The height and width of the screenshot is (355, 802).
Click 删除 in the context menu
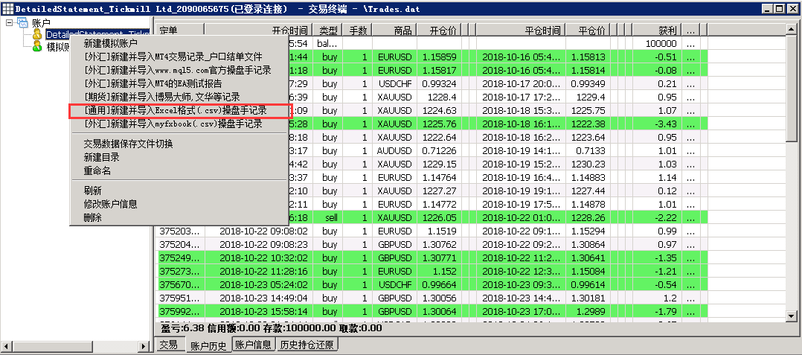92,217
